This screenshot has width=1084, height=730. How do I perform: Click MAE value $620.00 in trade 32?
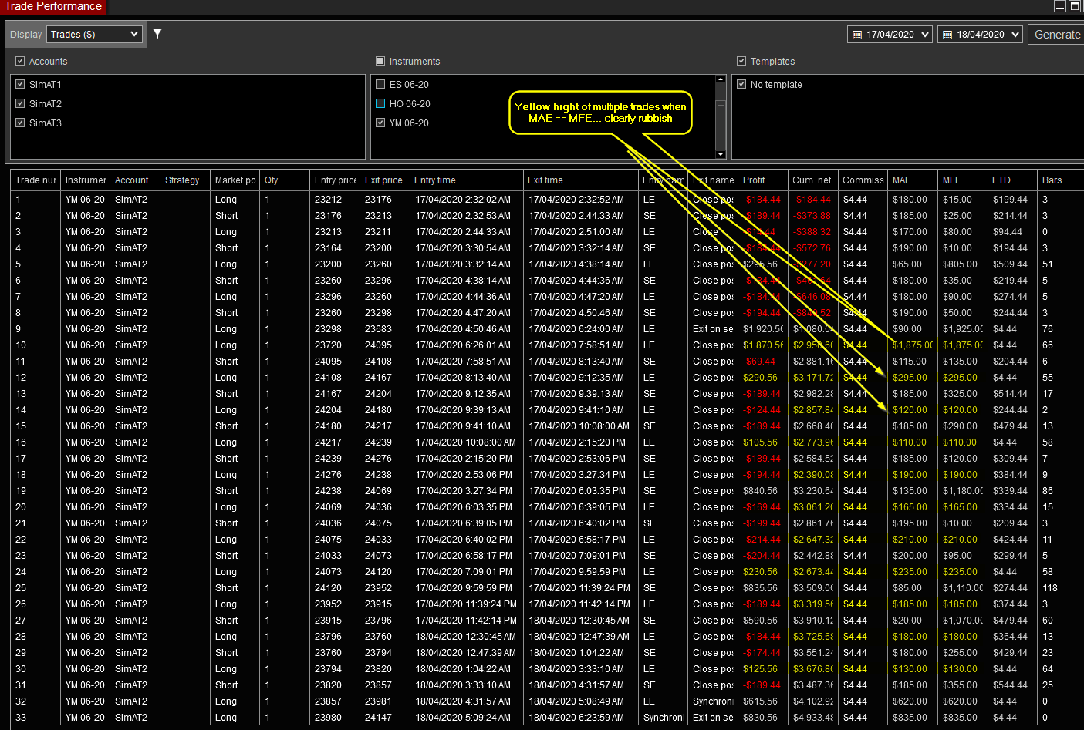910,701
